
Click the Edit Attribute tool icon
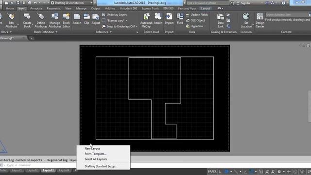point(11,17)
